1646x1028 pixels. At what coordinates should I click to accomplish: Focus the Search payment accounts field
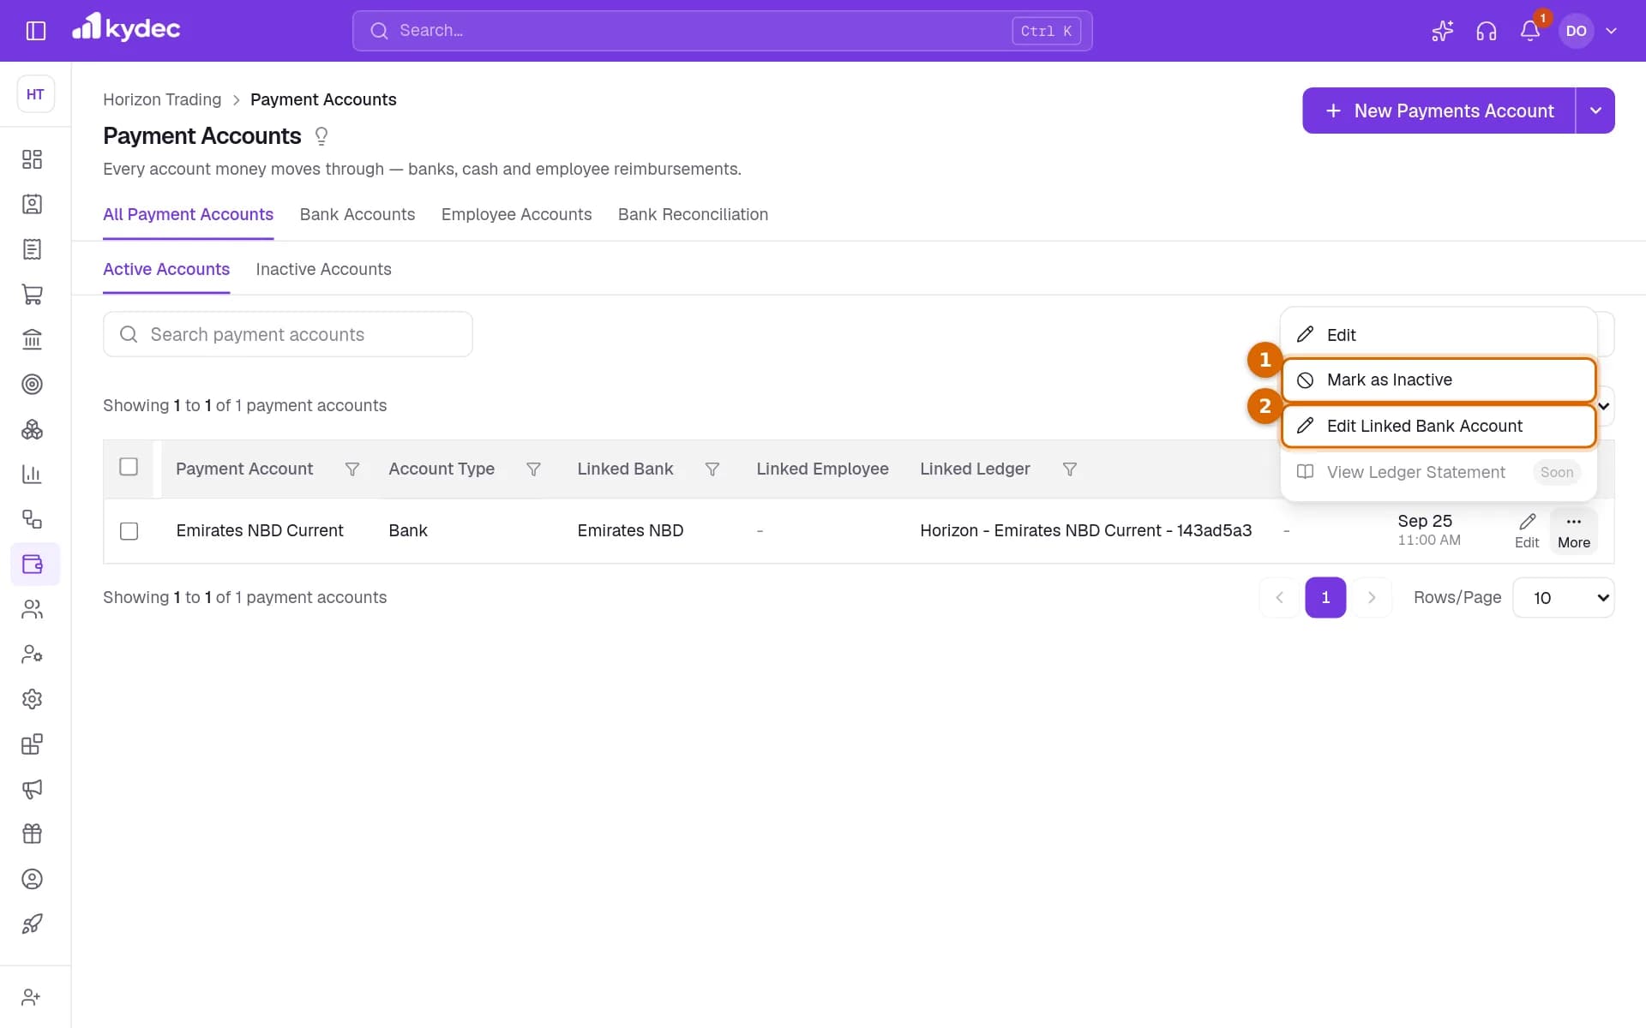click(x=287, y=334)
